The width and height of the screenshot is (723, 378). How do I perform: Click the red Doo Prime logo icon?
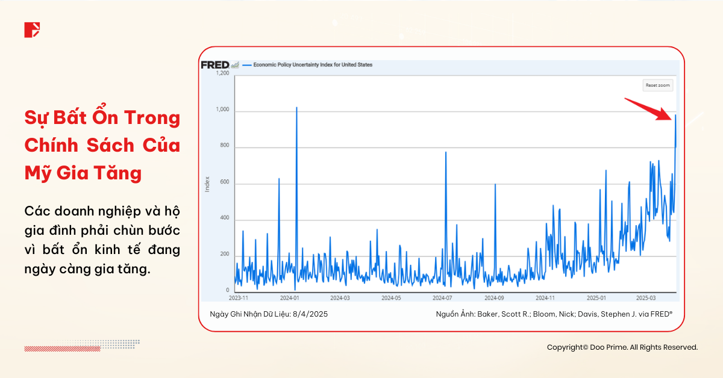[x=32, y=29]
